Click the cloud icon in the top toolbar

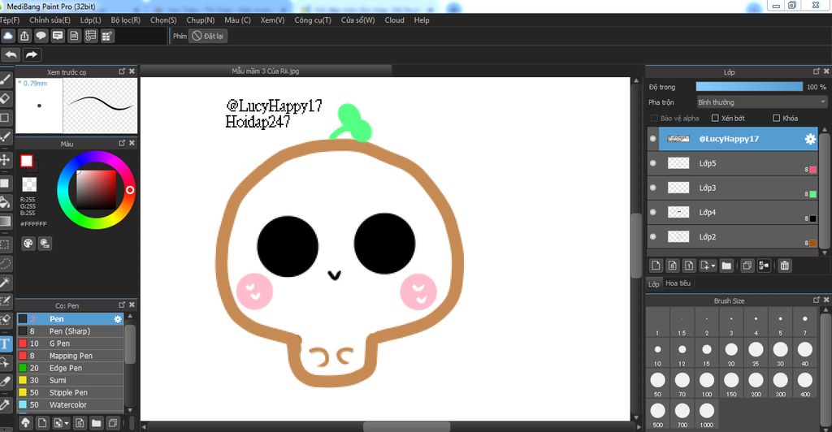pyautogui.click(x=8, y=36)
